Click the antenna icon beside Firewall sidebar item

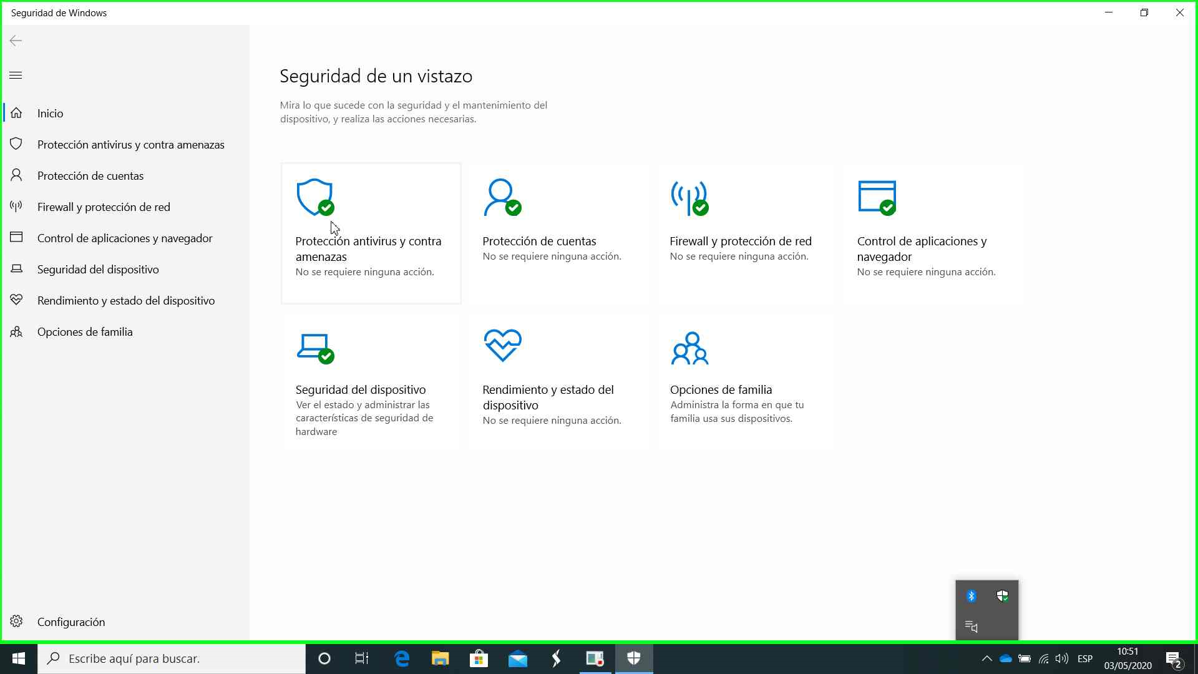[17, 207]
